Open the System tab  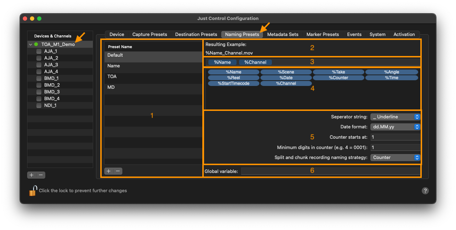click(x=378, y=35)
